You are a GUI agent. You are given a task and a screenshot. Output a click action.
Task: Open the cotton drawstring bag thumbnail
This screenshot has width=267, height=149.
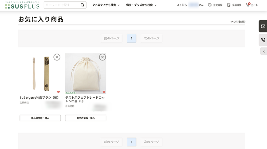[x=85, y=73]
